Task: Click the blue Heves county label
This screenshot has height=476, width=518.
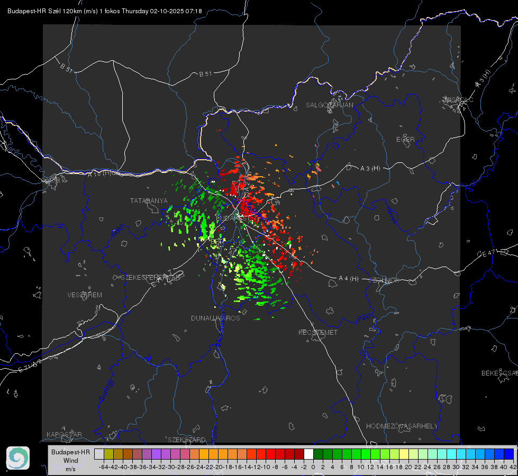Action: [391, 215]
